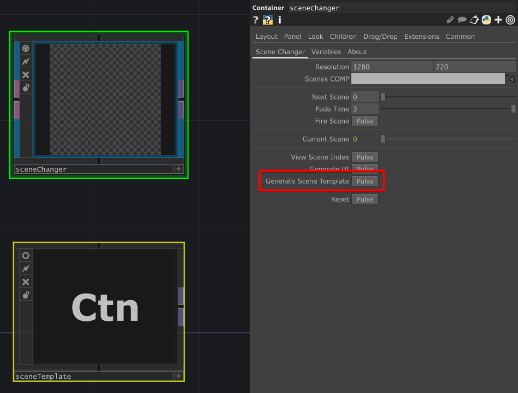This screenshot has height=393, width=518.
Task: Open the Scenes COMP arrow selector
Action: [x=510, y=79]
